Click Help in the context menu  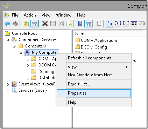point(94,102)
